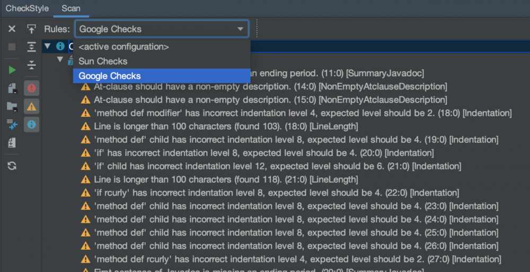Toggle display of error results
This screenshot has width=530, height=272.
(31, 88)
